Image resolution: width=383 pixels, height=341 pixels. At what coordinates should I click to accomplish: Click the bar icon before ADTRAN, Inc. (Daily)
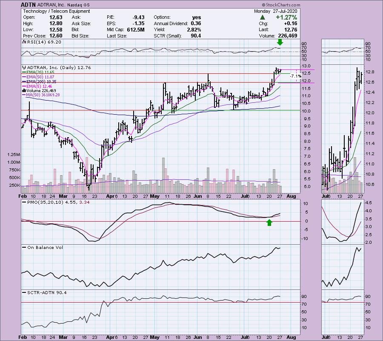click(24, 67)
